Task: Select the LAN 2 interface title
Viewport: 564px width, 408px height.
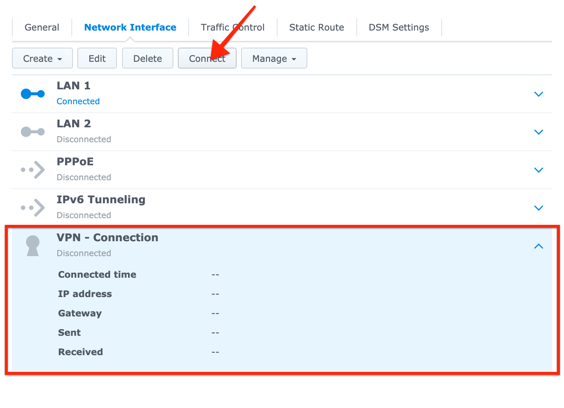Action: point(74,124)
